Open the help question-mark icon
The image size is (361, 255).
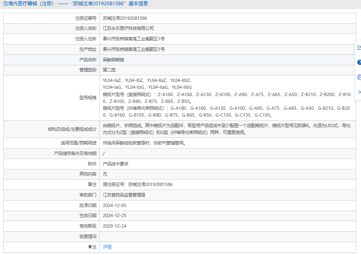click(359, 63)
